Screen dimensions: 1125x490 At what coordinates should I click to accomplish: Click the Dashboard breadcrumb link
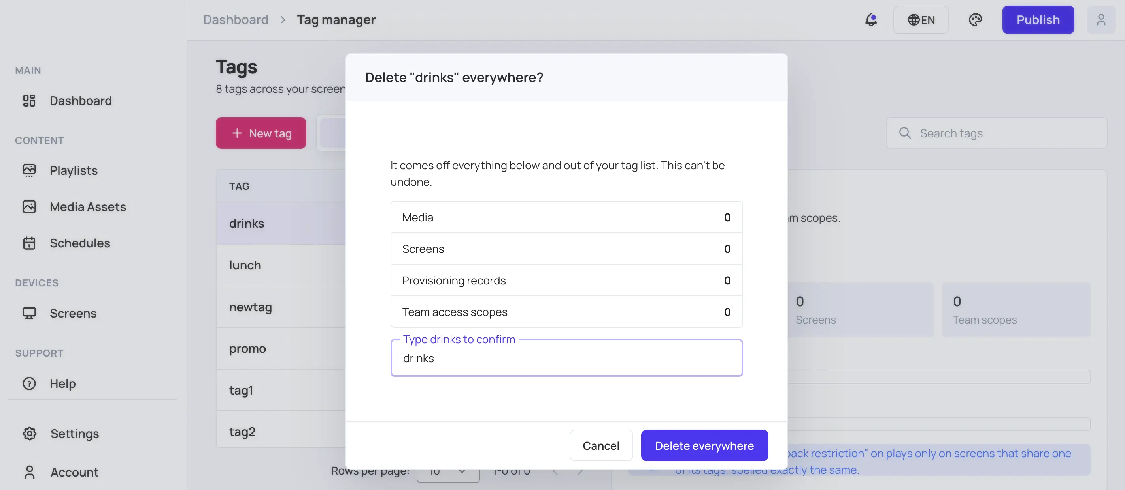pyautogui.click(x=236, y=20)
